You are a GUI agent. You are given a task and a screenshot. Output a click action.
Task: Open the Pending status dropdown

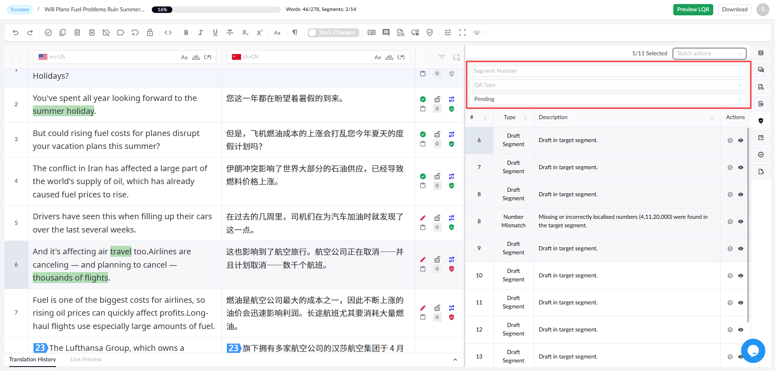(607, 99)
